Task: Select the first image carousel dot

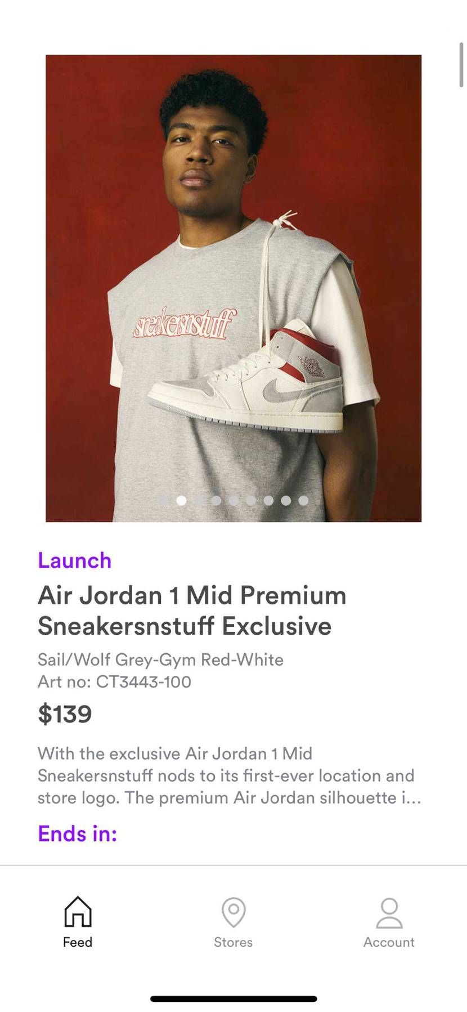Action: coord(164,500)
